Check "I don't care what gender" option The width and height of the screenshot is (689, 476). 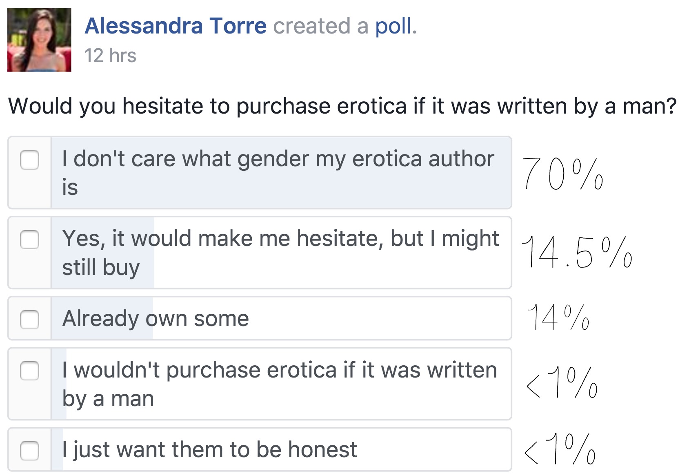pyautogui.click(x=30, y=160)
